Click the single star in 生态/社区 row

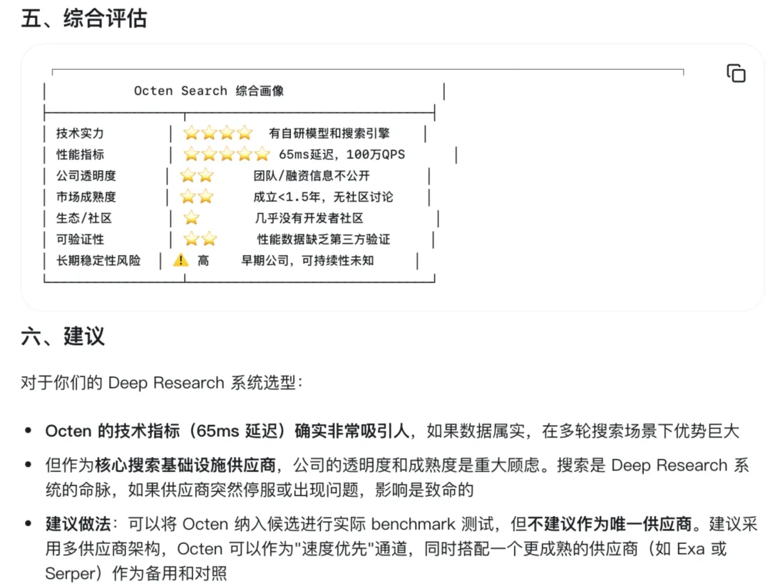(192, 217)
